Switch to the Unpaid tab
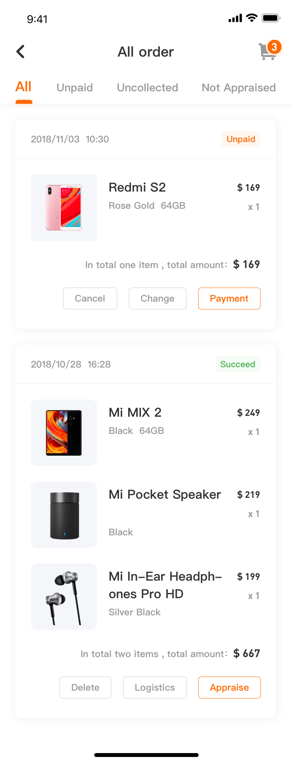 [x=75, y=87]
